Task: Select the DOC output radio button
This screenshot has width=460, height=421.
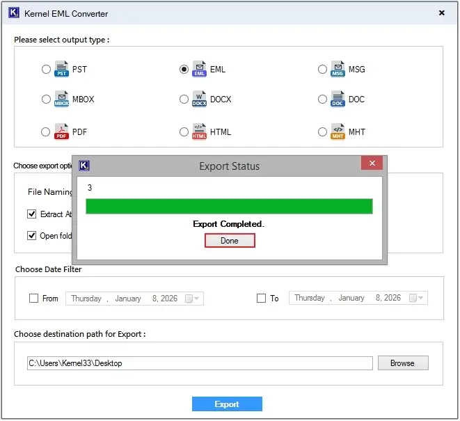Action: (x=322, y=100)
